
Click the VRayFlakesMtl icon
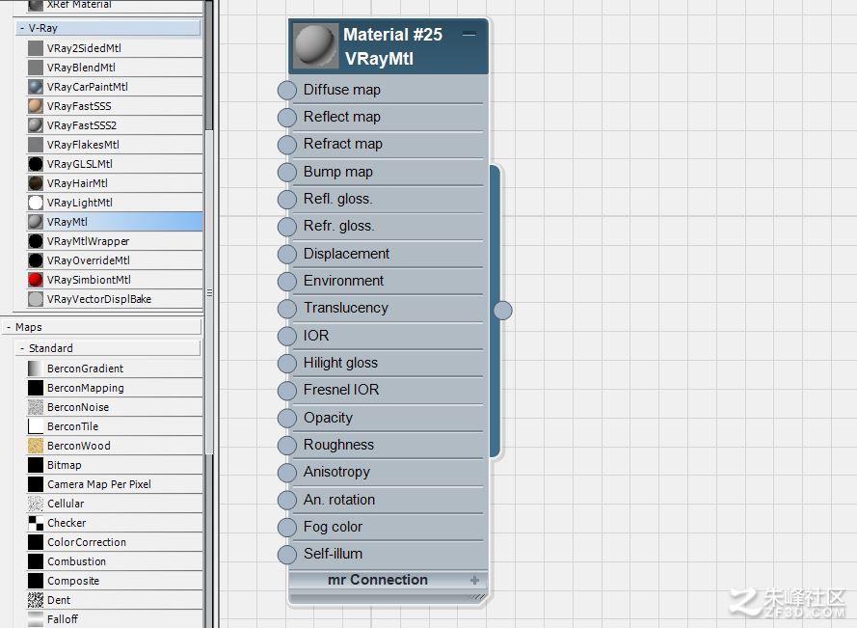tap(36, 145)
